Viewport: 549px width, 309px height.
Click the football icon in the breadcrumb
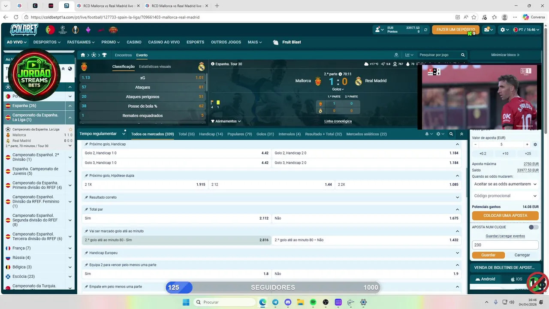click(x=94, y=55)
